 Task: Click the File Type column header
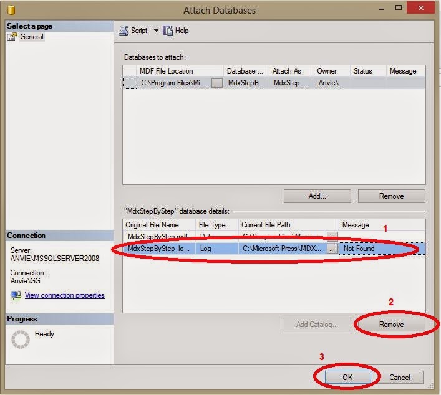(217, 225)
